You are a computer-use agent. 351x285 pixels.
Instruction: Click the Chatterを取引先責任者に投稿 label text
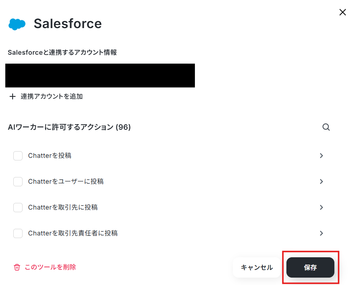point(73,233)
